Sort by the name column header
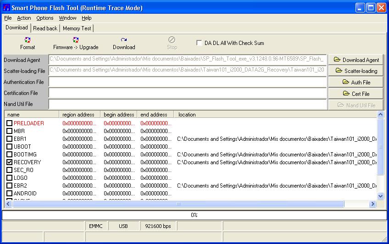Screen dimensions: 389x244 (32, 115)
